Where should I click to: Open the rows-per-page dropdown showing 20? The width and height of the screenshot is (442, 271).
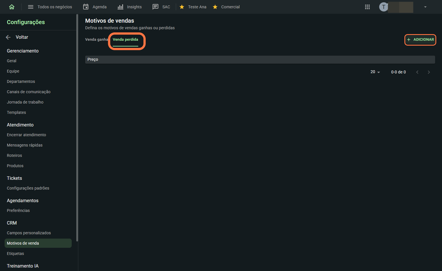pyautogui.click(x=375, y=72)
